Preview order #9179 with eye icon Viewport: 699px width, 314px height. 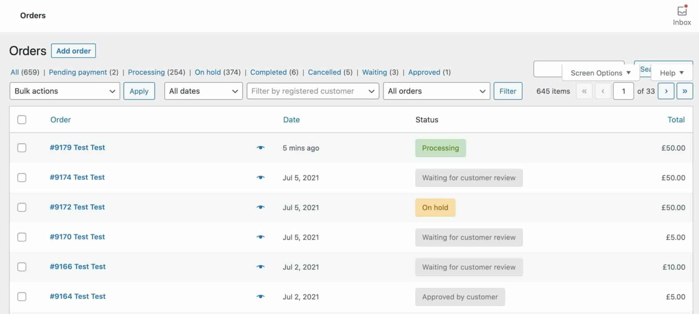pyautogui.click(x=260, y=148)
